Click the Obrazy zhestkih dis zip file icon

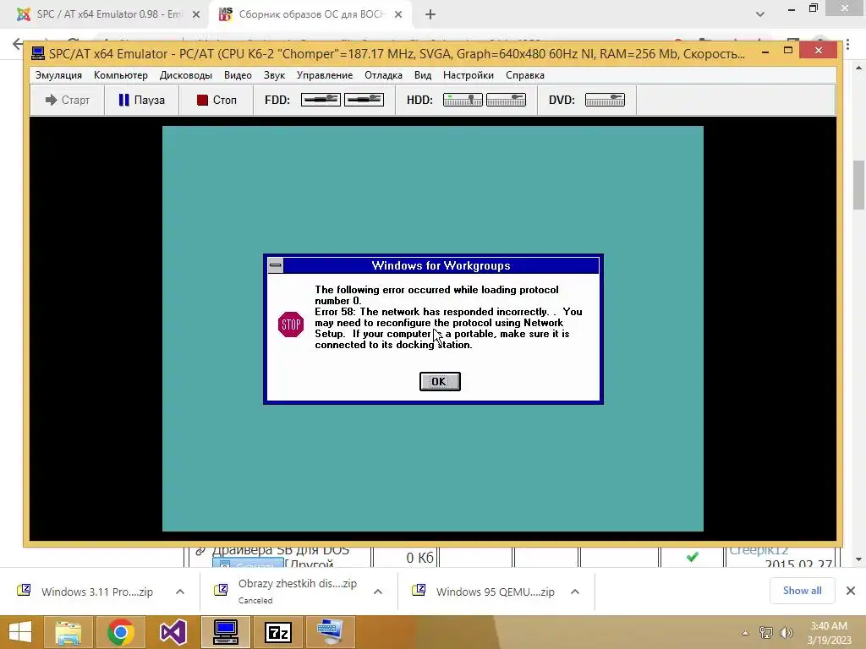pos(221,590)
